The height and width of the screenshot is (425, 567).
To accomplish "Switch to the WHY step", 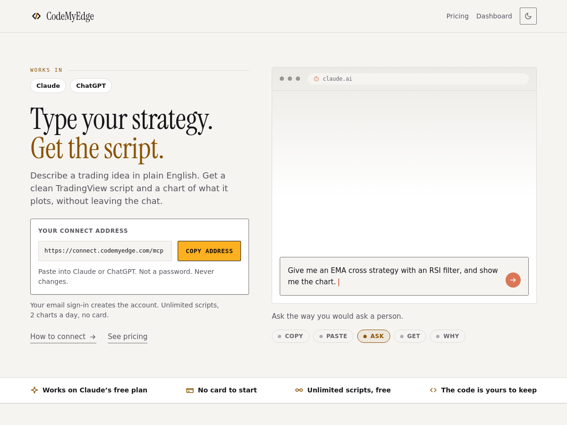I will coord(447,336).
